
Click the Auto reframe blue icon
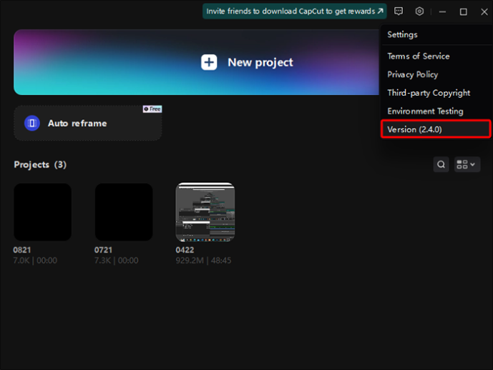point(32,123)
